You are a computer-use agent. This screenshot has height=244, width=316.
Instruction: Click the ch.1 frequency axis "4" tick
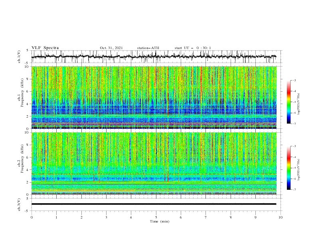pos(28,104)
